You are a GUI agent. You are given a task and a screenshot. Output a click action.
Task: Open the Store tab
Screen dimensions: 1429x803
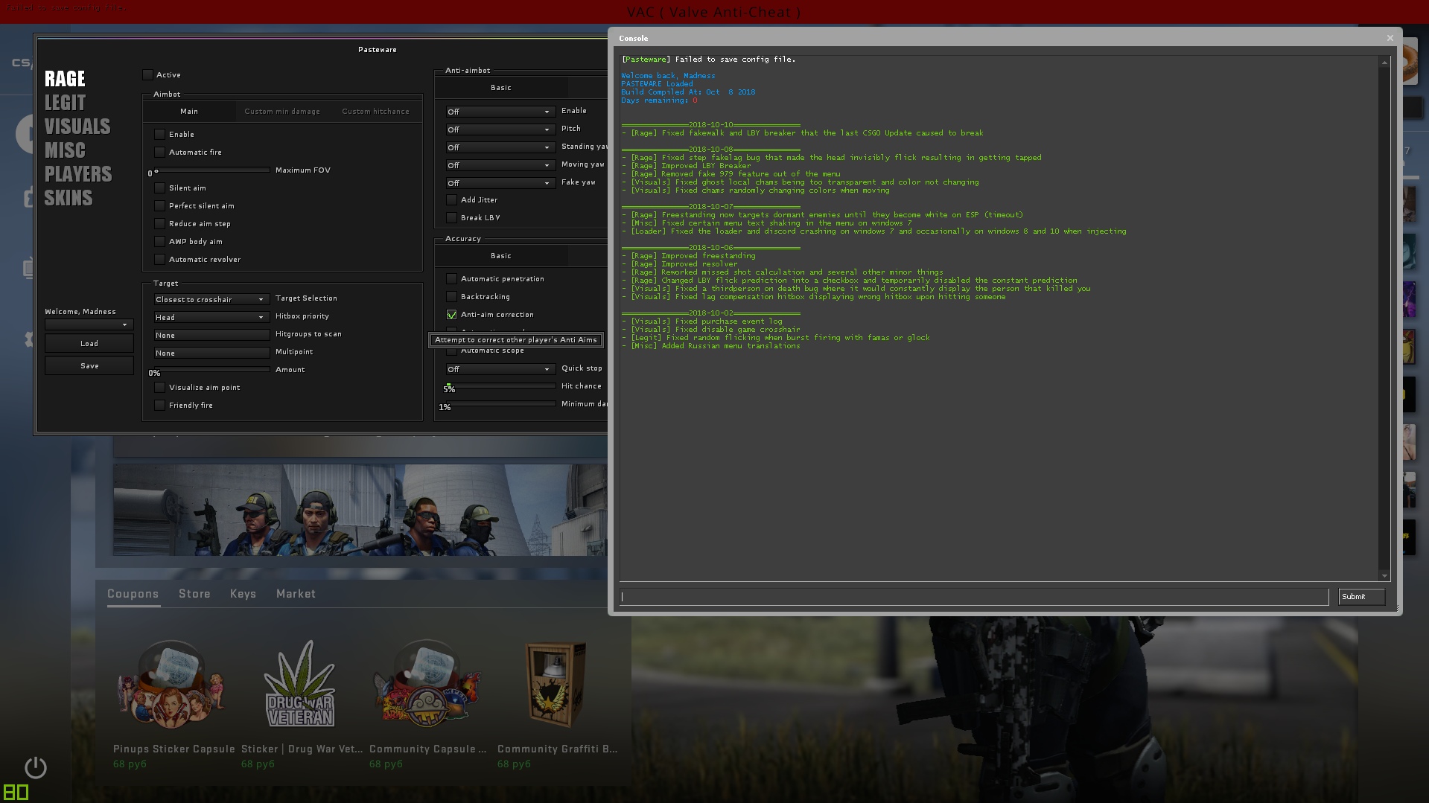coord(194,594)
